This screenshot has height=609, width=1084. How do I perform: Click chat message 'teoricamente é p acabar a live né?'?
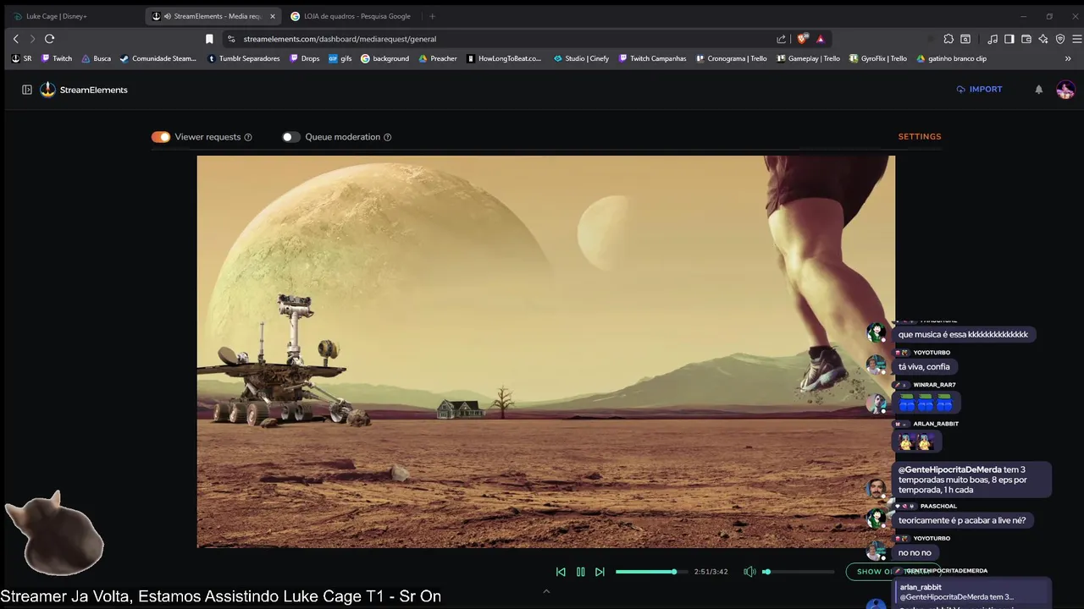962,520
